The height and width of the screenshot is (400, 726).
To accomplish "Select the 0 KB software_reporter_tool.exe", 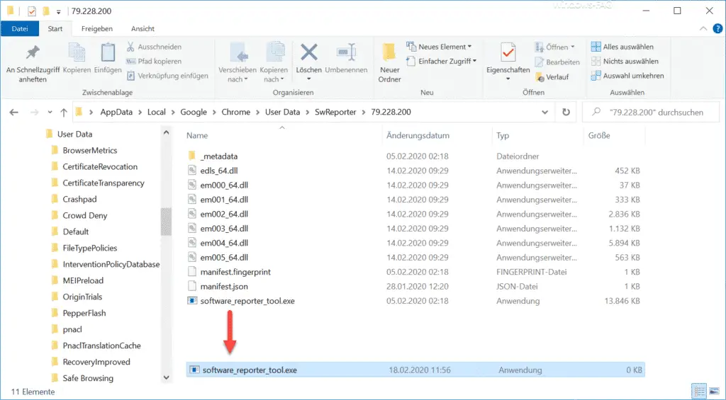I will (x=415, y=370).
